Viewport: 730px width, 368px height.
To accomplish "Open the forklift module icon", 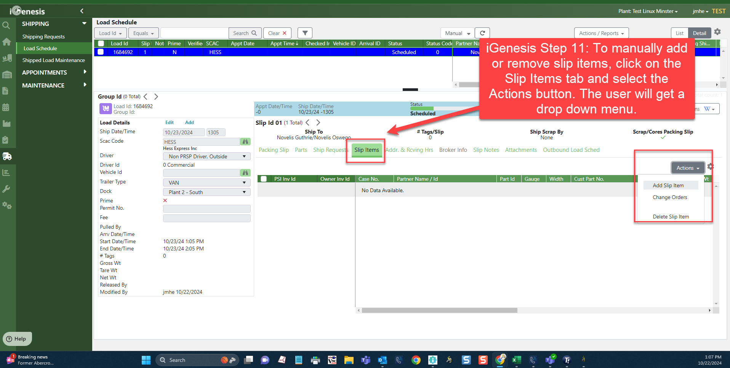I will coord(6,58).
